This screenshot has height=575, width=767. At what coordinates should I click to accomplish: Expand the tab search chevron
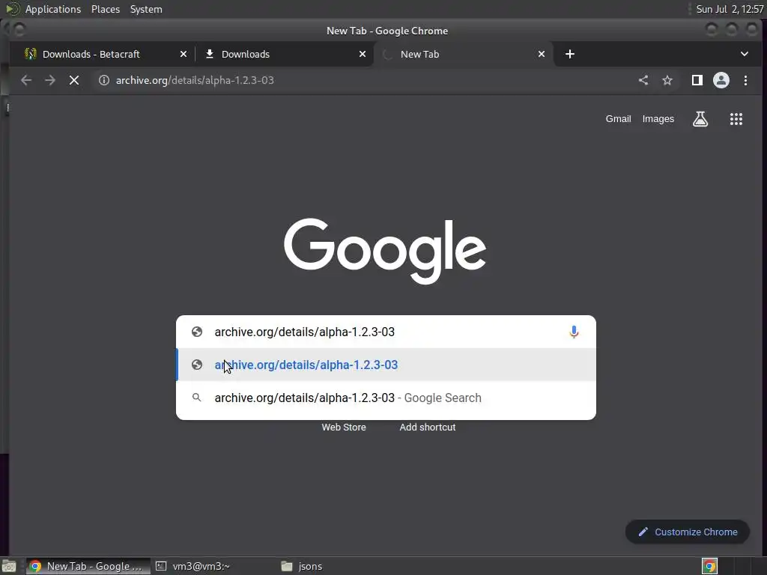pos(744,54)
